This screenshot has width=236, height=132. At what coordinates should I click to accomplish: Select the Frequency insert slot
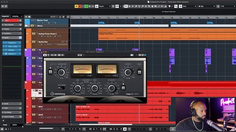tap(12, 43)
